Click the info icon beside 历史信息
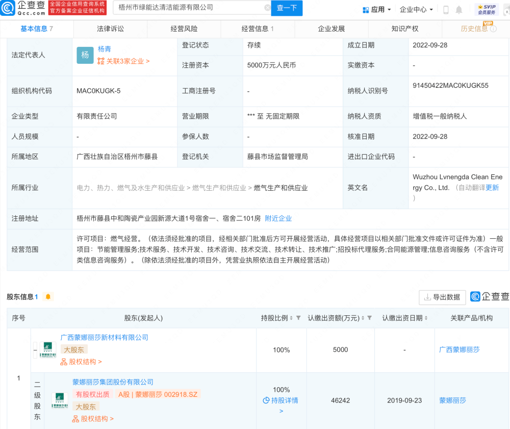The image size is (510, 429). 493,29
